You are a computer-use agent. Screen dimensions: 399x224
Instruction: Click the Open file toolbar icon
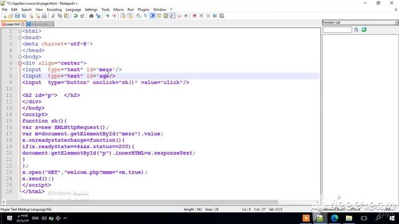pos(11,16)
